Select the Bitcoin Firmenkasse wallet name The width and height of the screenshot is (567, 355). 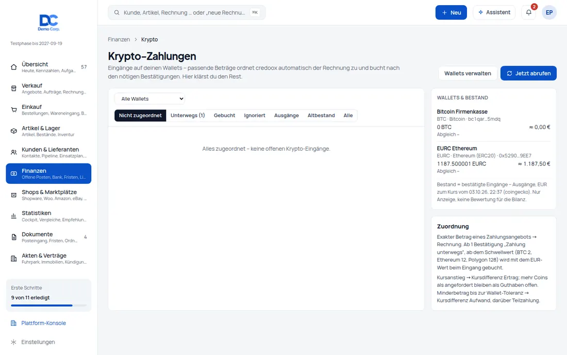point(462,112)
